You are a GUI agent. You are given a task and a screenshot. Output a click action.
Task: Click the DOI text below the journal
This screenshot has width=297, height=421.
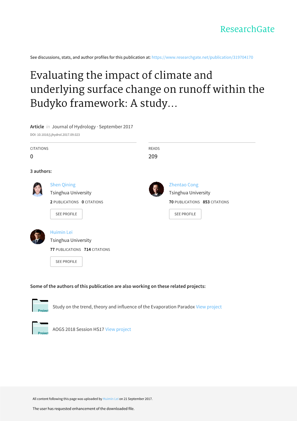point(55,135)
